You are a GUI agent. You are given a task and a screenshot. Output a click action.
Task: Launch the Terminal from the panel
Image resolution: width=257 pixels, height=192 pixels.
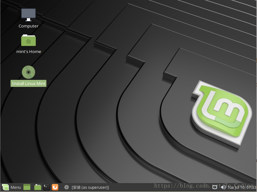click(x=46, y=187)
